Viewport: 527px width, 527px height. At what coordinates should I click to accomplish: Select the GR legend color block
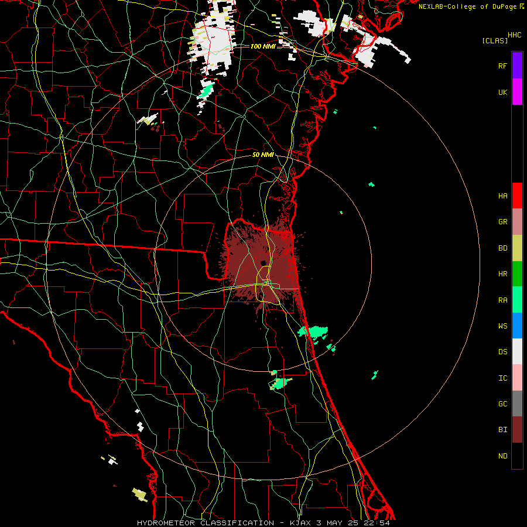click(x=517, y=222)
